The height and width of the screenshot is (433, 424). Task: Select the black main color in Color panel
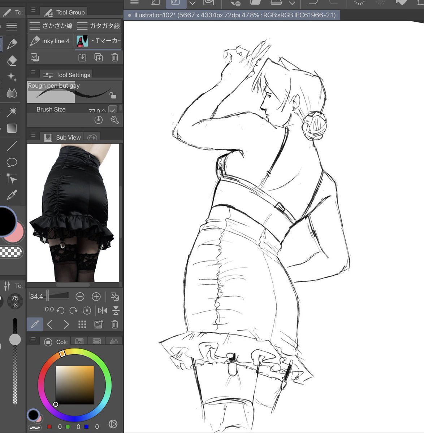tap(33, 415)
